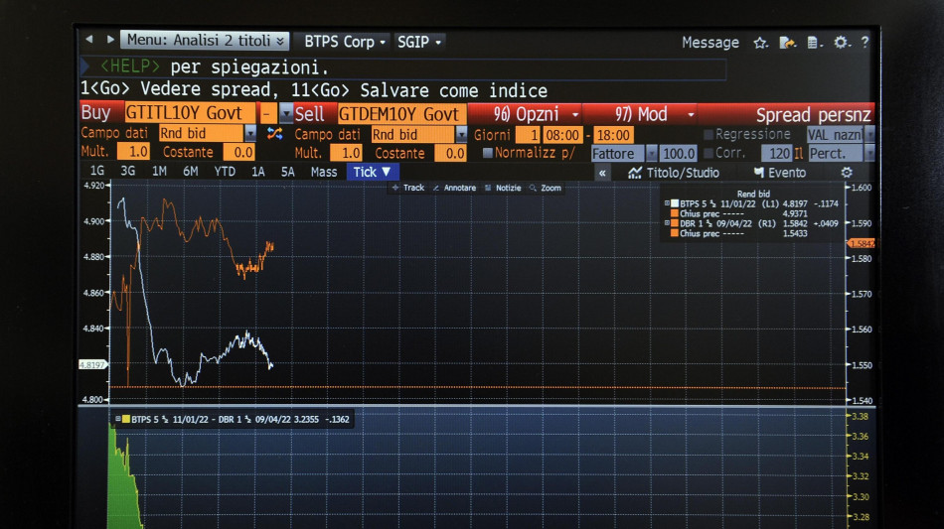Select the 1A time range tab
The width and height of the screenshot is (944, 529).
point(257,172)
